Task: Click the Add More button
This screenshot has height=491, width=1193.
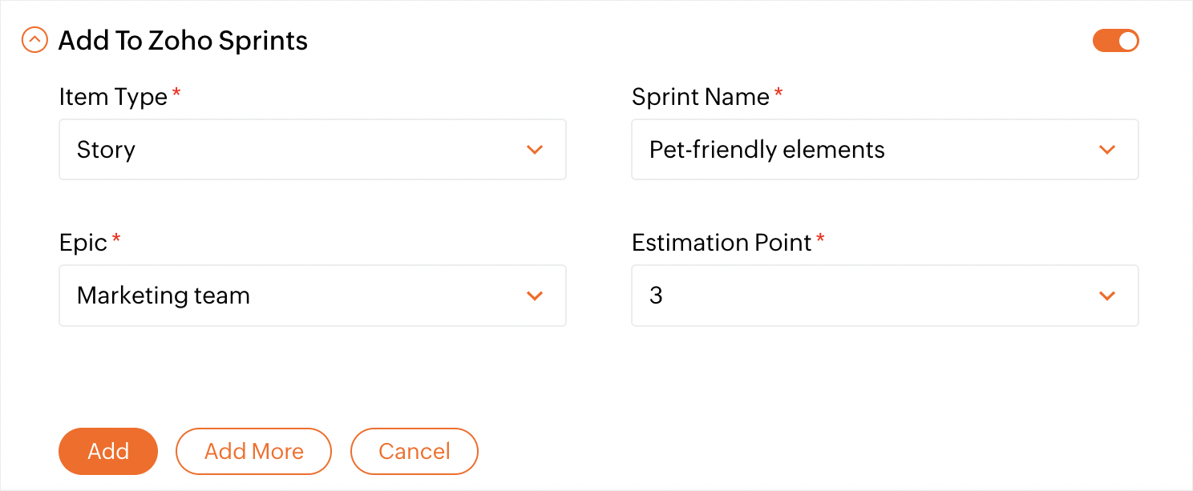Action: [253, 451]
